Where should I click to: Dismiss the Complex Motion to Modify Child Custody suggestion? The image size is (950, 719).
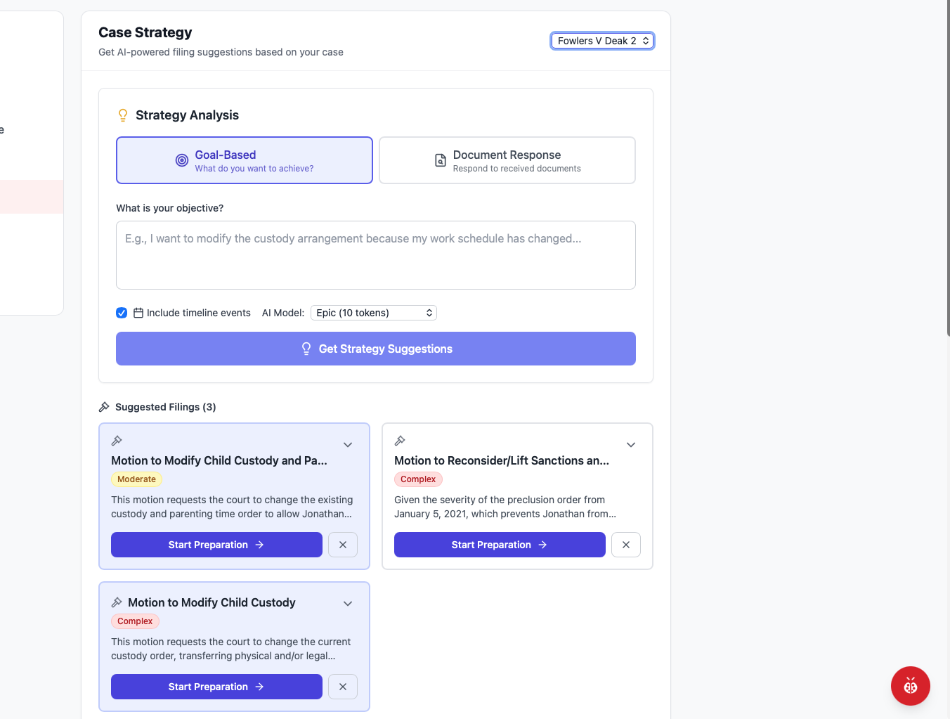343,687
